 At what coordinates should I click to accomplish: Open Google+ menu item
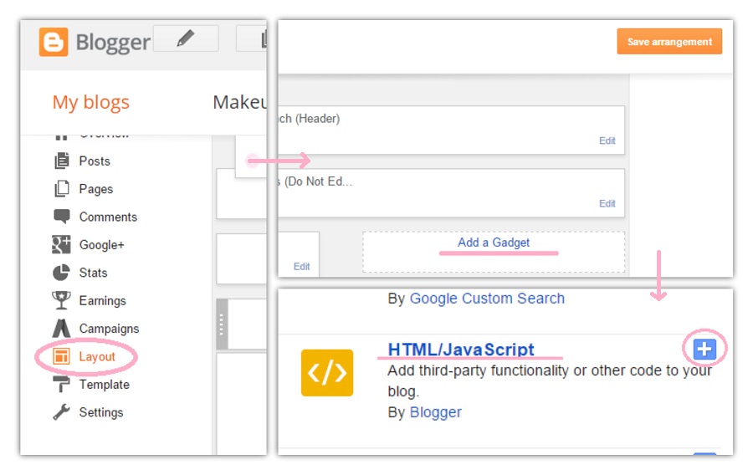tap(101, 245)
